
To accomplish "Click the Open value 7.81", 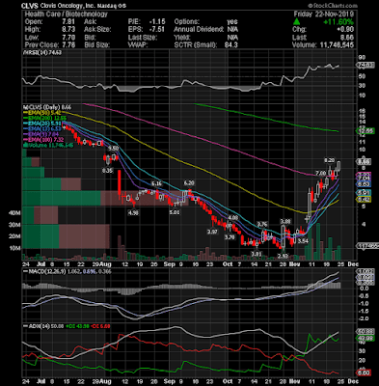I will point(68,22).
